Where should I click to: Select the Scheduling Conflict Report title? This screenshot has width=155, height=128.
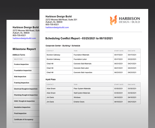click(79, 38)
